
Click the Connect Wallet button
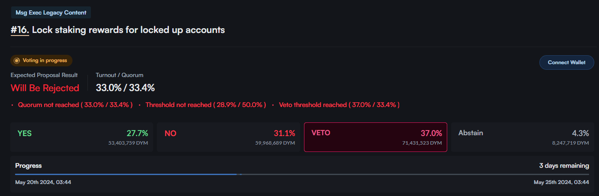(566, 62)
